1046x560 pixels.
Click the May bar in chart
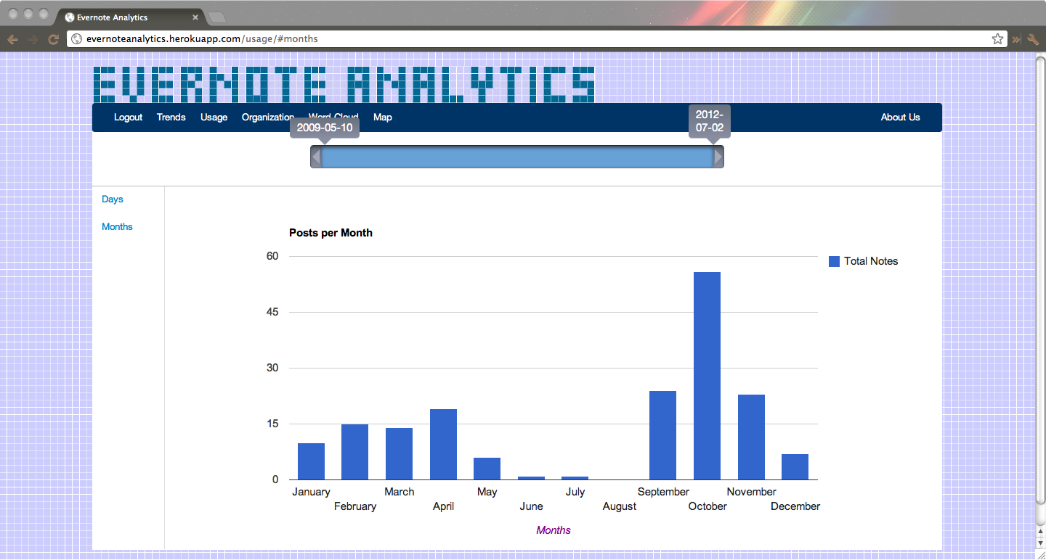pyautogui.click(x=487, y=469)
